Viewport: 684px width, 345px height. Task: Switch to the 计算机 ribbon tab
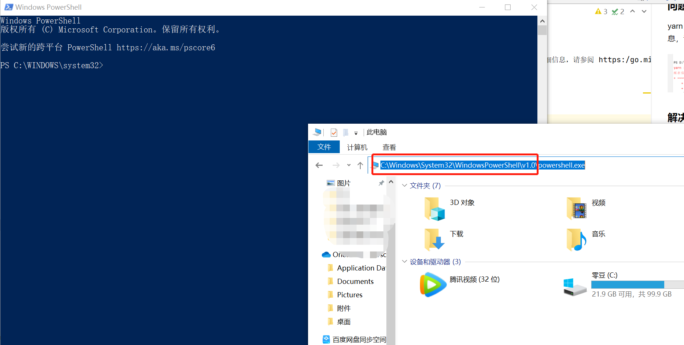pos(357,147)
